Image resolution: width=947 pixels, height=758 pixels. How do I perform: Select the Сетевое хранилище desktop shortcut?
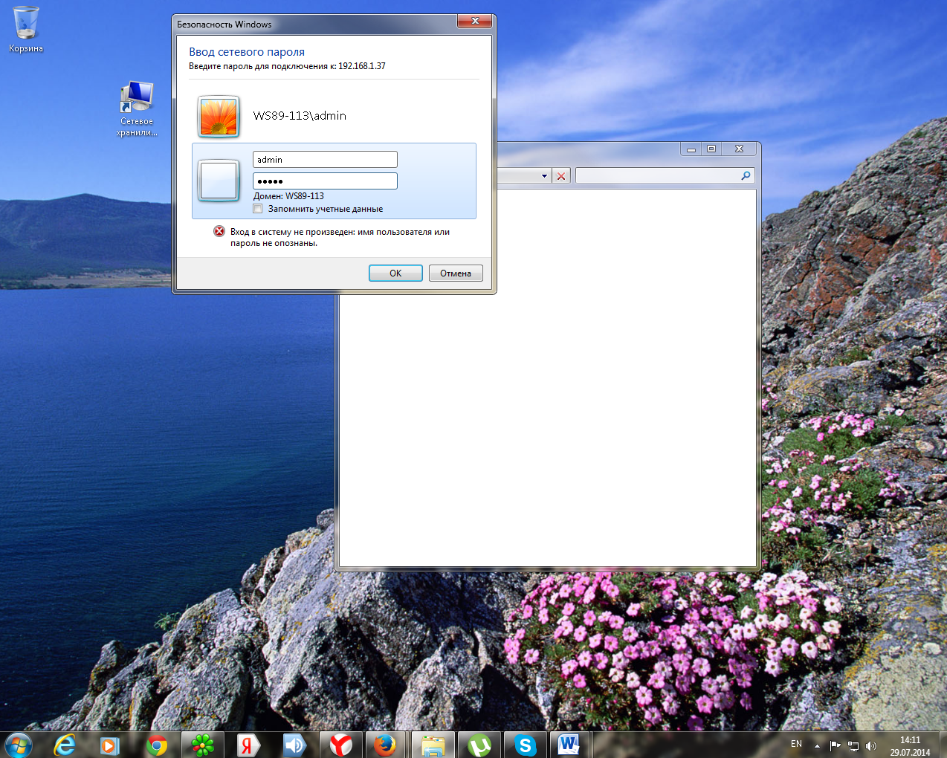(x=137, y=109)
